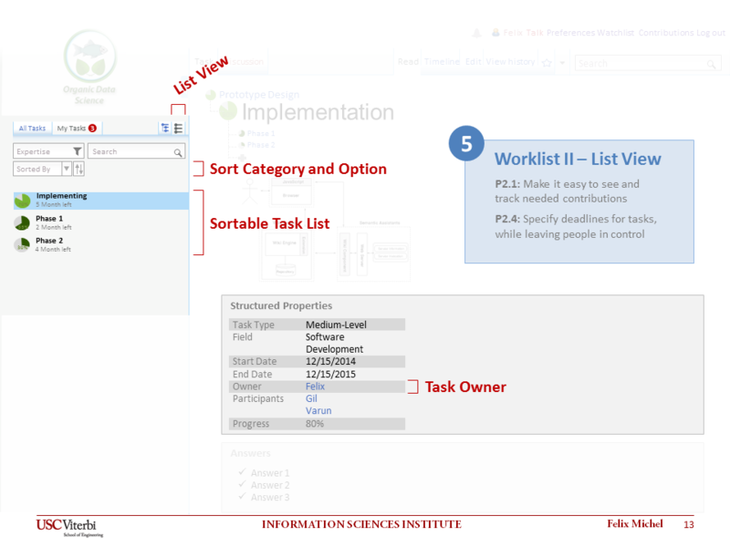Click the Felix owner link in Structured Properties
This screenshot has height=547, width=730.
pyautogui.click(x=314, y=387)
